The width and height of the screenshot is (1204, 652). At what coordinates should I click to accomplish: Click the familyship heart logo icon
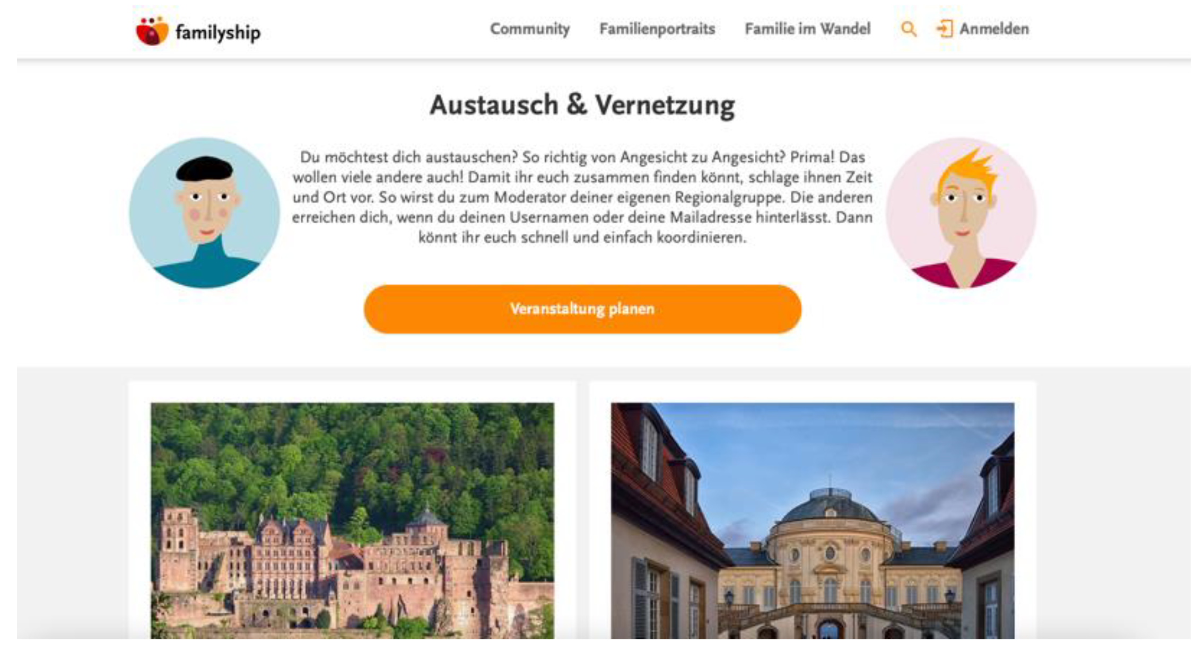152,31
